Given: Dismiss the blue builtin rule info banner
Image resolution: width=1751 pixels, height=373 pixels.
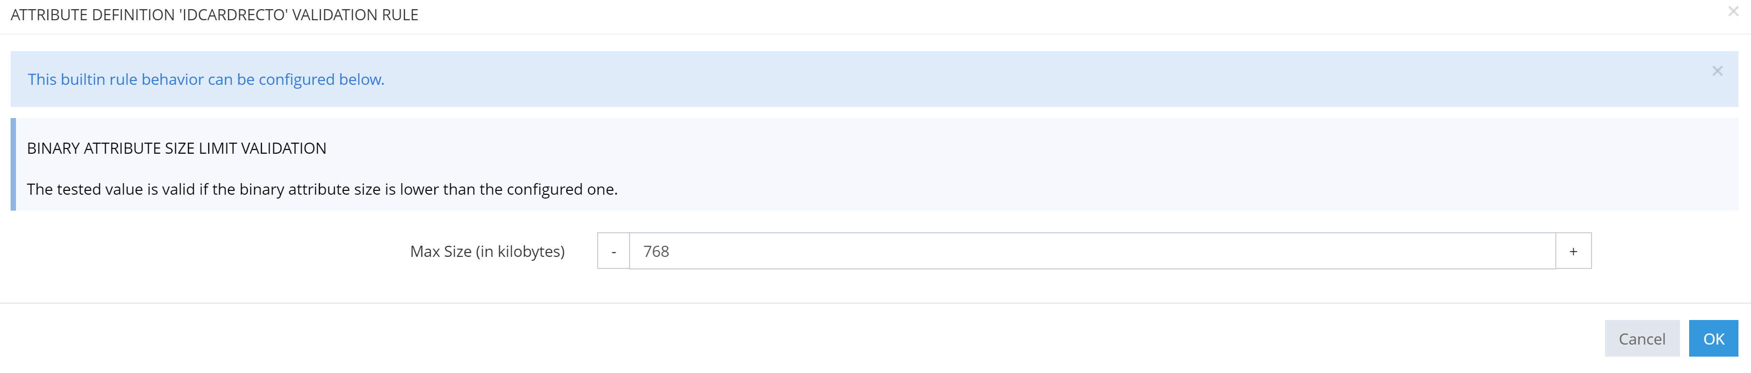Looking at the screenshot, I should [1717, 71].
